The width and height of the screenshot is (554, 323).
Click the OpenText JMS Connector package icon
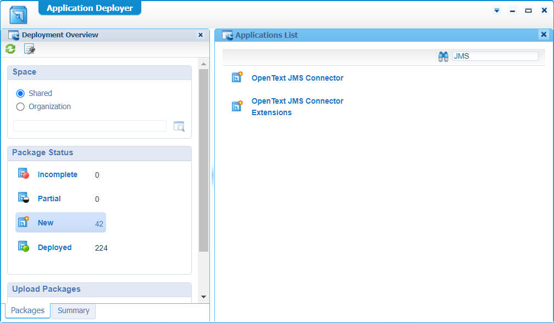coord(237,78)
